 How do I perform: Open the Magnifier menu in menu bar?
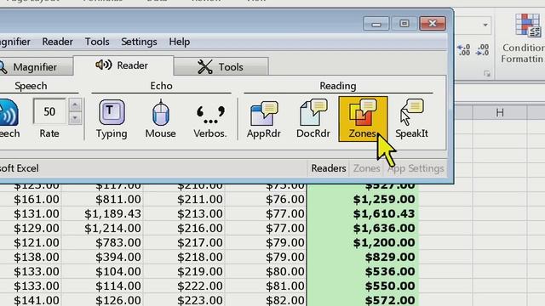click(x=14, y=42)
